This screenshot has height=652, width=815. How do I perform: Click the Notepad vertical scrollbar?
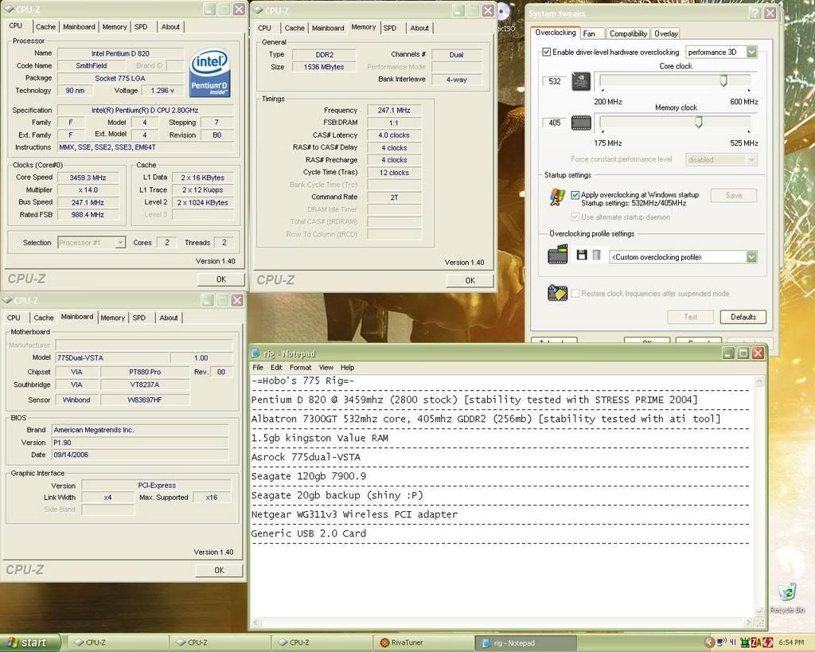tap(758, 496)
